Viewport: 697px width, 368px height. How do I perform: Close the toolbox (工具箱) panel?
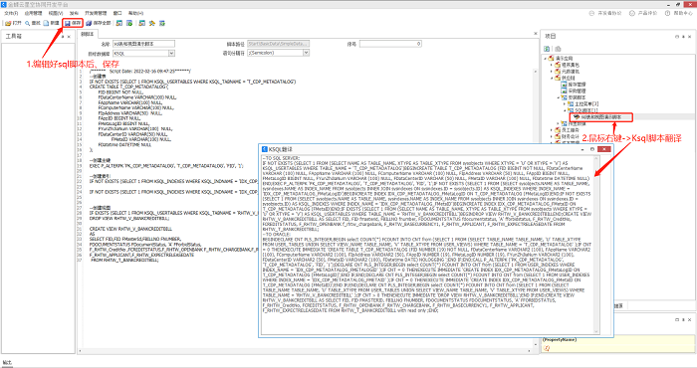tap(69, 37)
